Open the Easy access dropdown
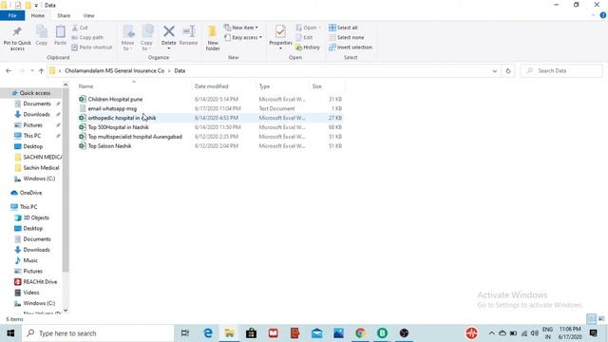The image size is (608, 342). pyautogui.click(x=243, y=37)
